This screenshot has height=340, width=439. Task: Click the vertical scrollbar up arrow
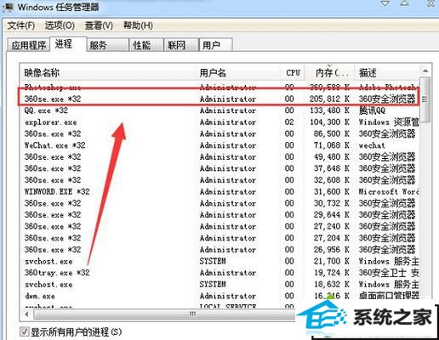[x=425, y=71]
